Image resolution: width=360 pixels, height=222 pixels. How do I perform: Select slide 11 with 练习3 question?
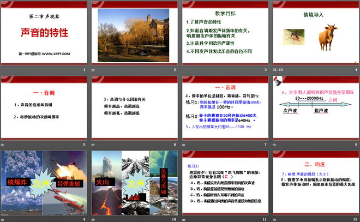pyautogui.click(x=225, y=183)
